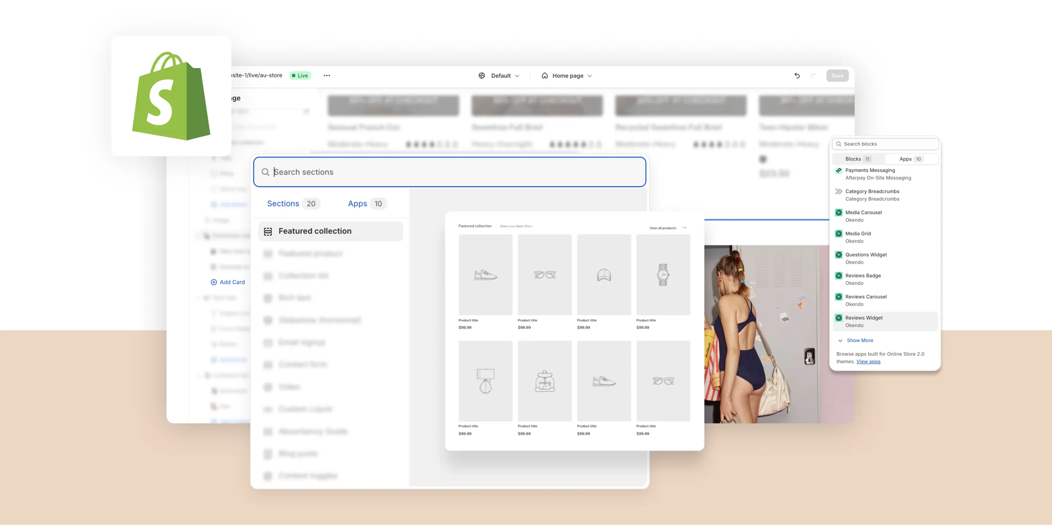The width and height of the screenshot is (1052, 525).
Task: Select Media Carousel Okendo block
Action: pos(885,216)
